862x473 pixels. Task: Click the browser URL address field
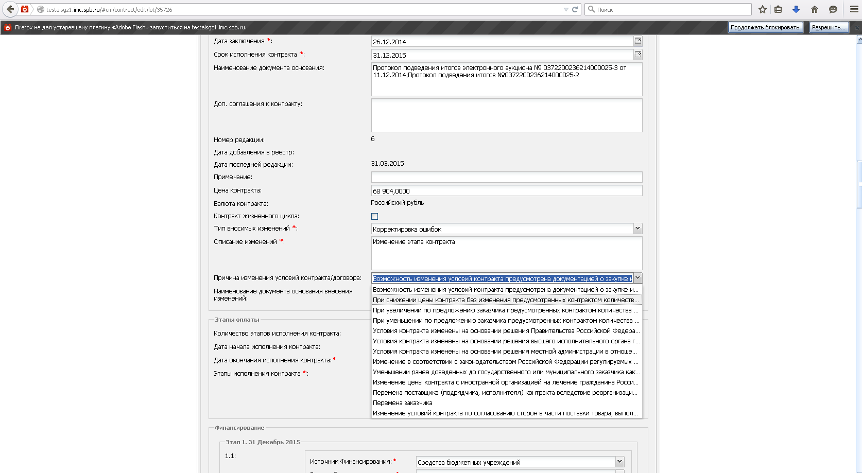click(304, 9)
